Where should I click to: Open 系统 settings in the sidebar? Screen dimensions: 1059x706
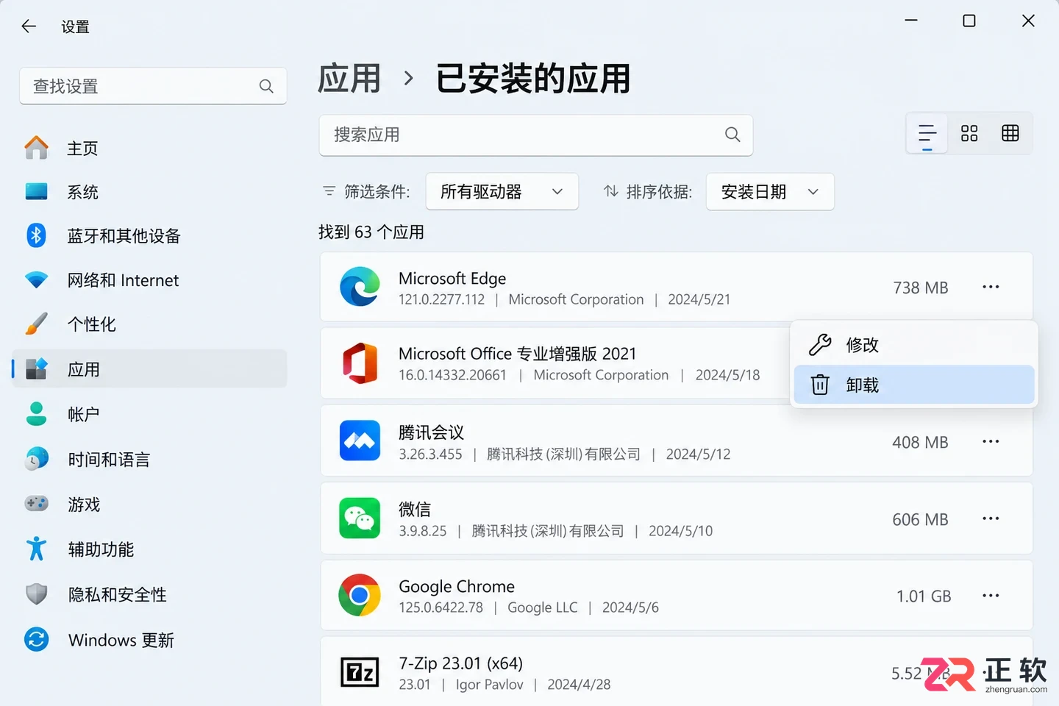[x=150, y=192]
